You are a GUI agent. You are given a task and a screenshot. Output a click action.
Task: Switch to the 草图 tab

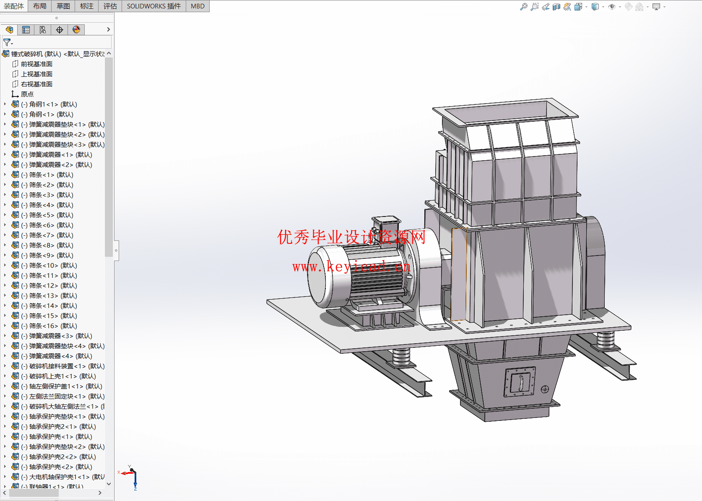pos(63,6)
